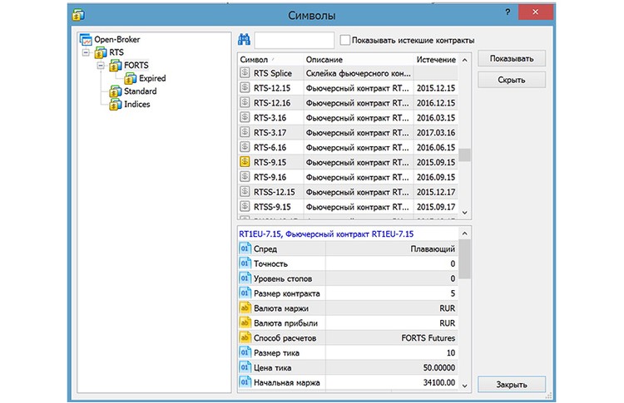The height and width of the screenshot is (403, 624).
Task: Click the 2017.03.16 expiration cell
Action: (436, 132)
